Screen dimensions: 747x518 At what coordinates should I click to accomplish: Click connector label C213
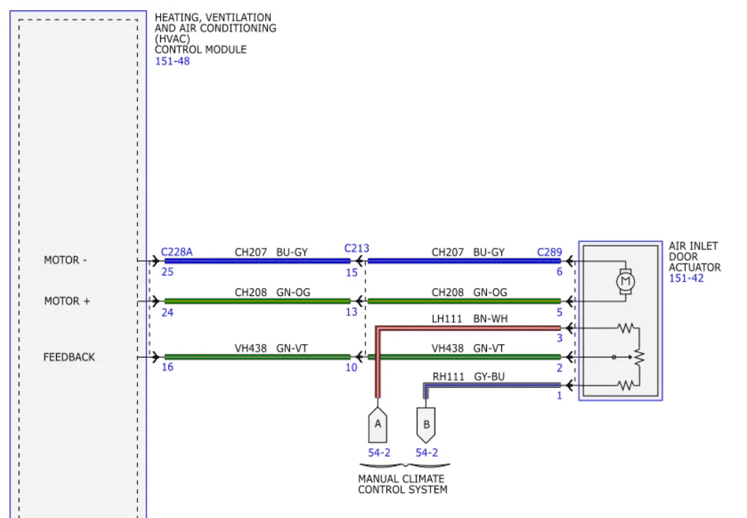[356, 249]
